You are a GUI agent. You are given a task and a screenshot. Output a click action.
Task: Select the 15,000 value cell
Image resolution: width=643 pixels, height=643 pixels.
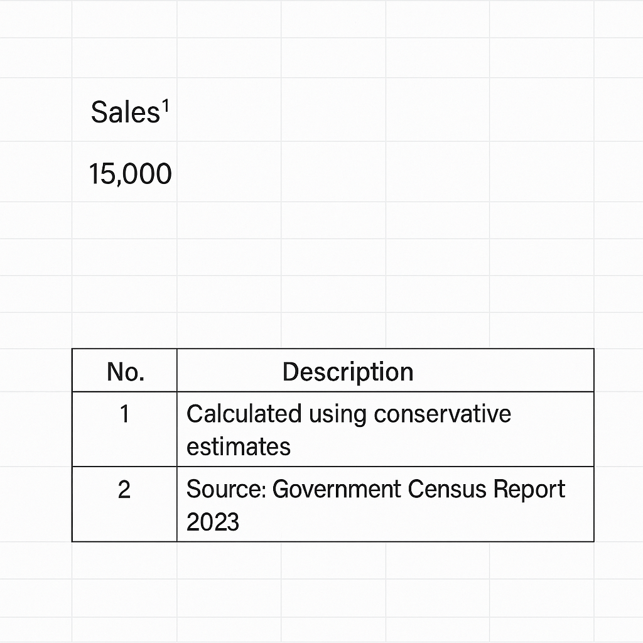(x=130, y=174)
